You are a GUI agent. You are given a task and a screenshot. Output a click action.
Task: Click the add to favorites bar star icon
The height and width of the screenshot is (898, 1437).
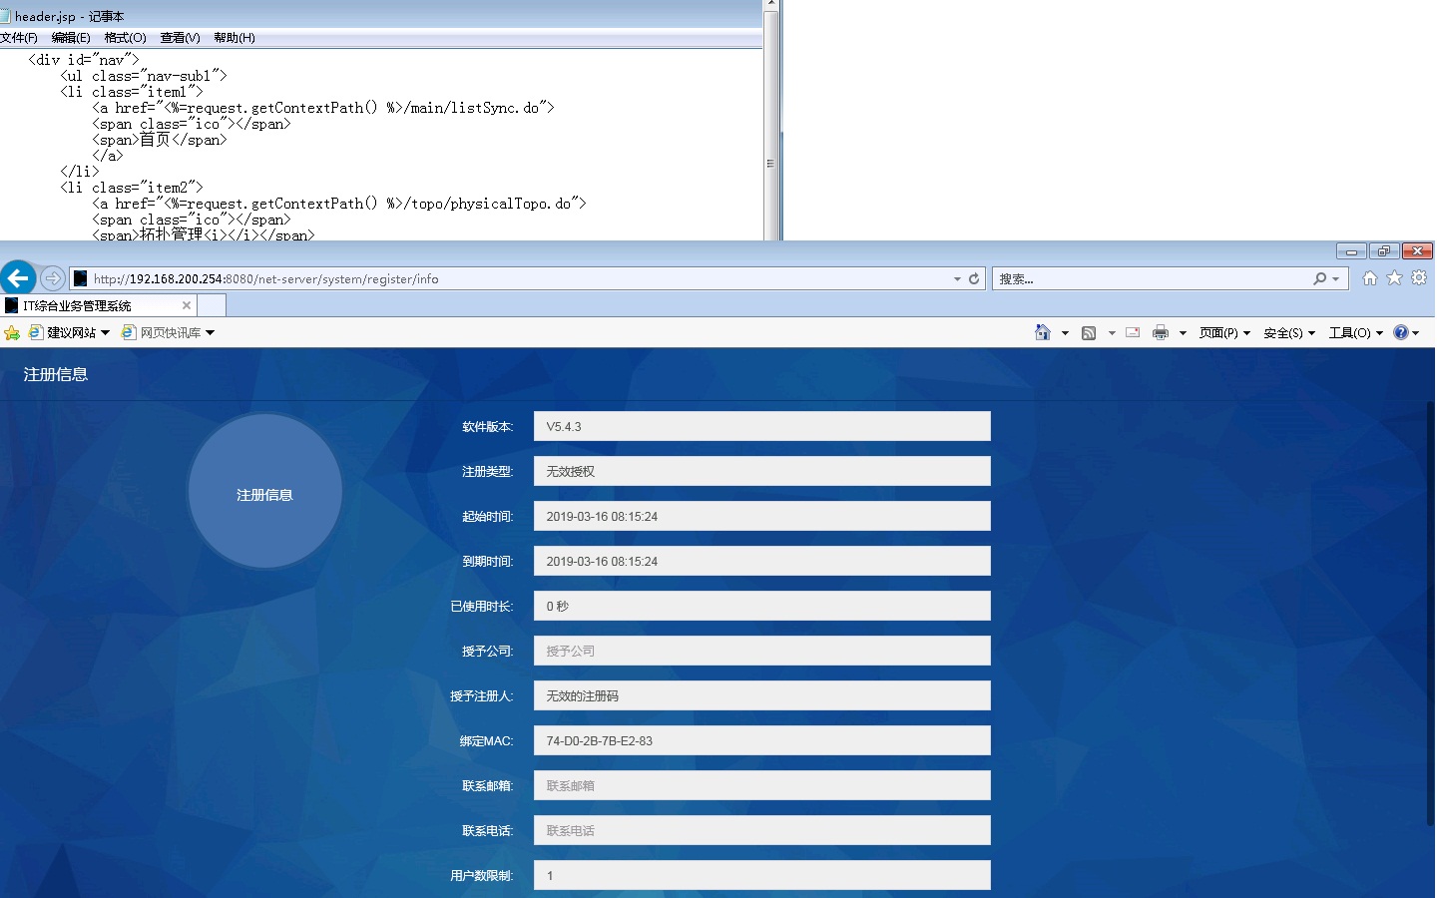tap(12, 333)
